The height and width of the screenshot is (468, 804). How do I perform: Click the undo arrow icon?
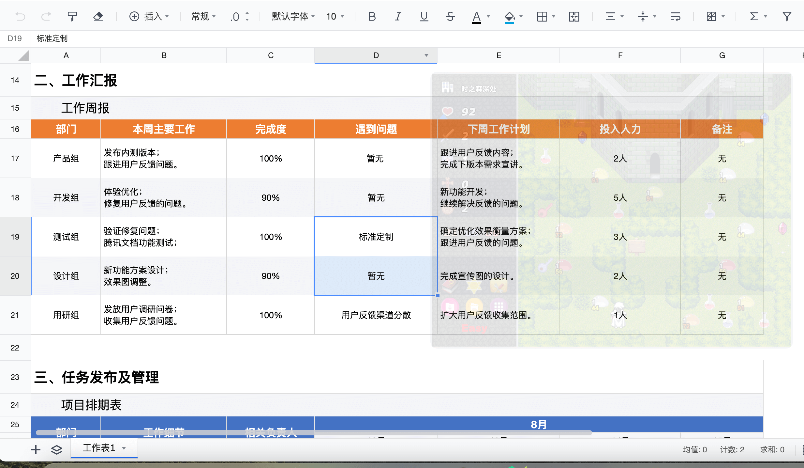[x=20, y=16]
